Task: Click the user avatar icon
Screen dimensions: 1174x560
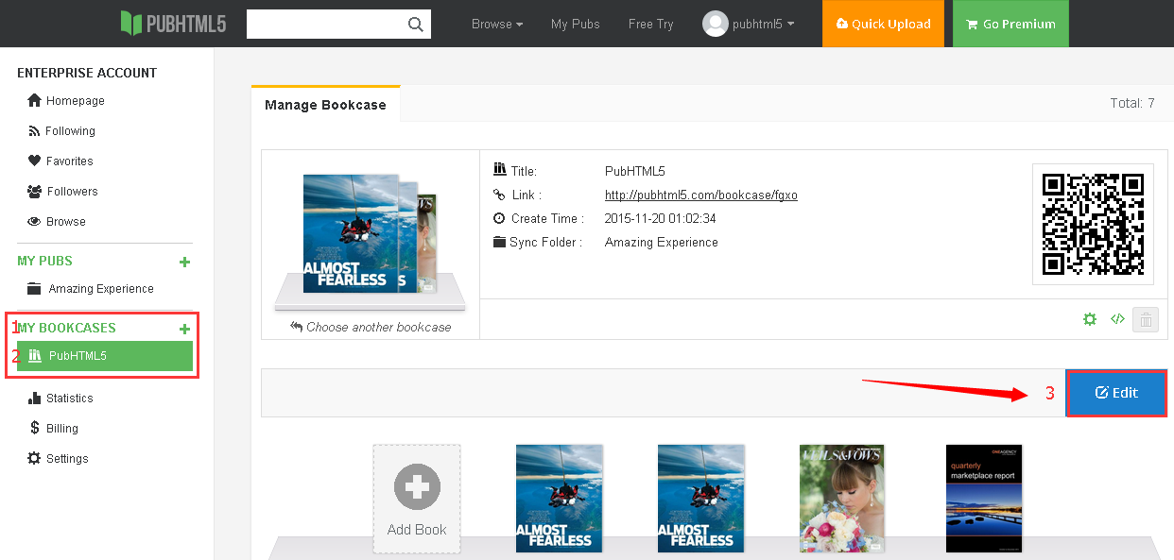Action: coord(716,24)
